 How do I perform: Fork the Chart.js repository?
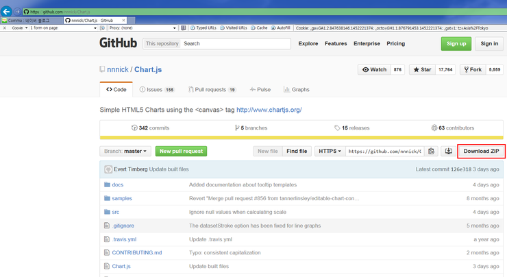pyautogui.click(x=473, y=69)
